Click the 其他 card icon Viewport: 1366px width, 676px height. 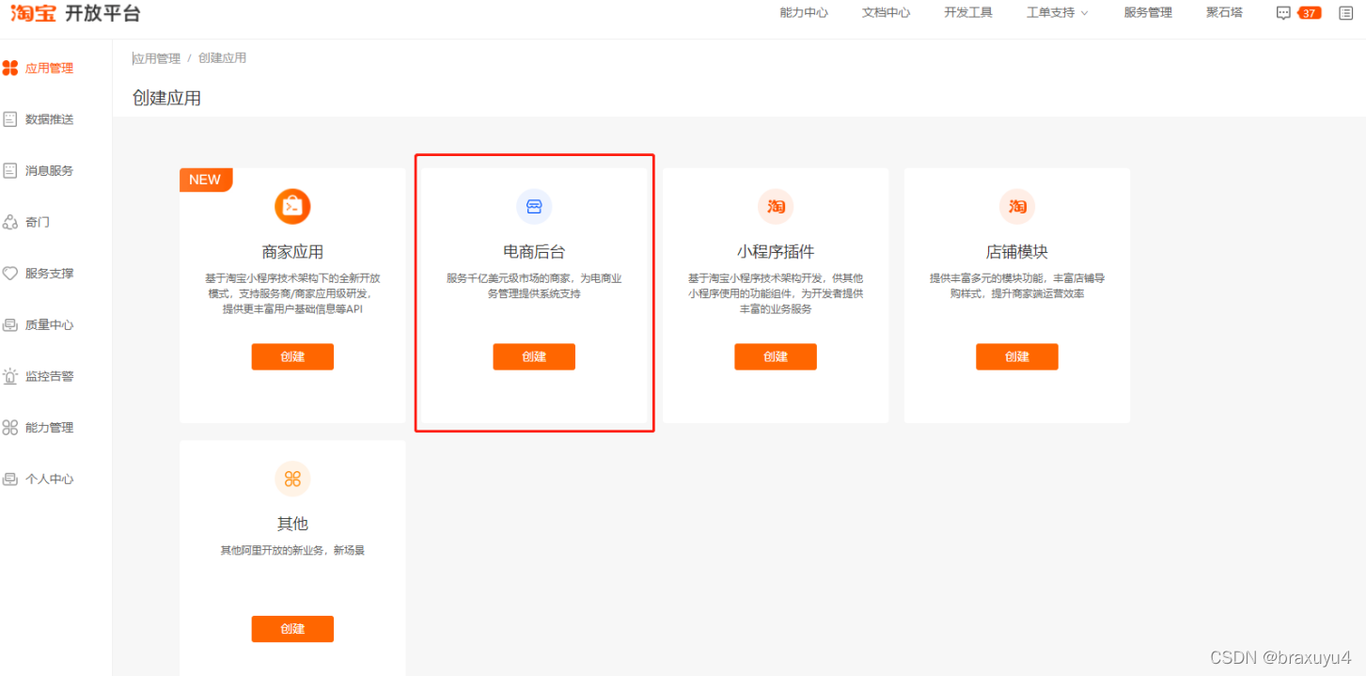[292, 479]
